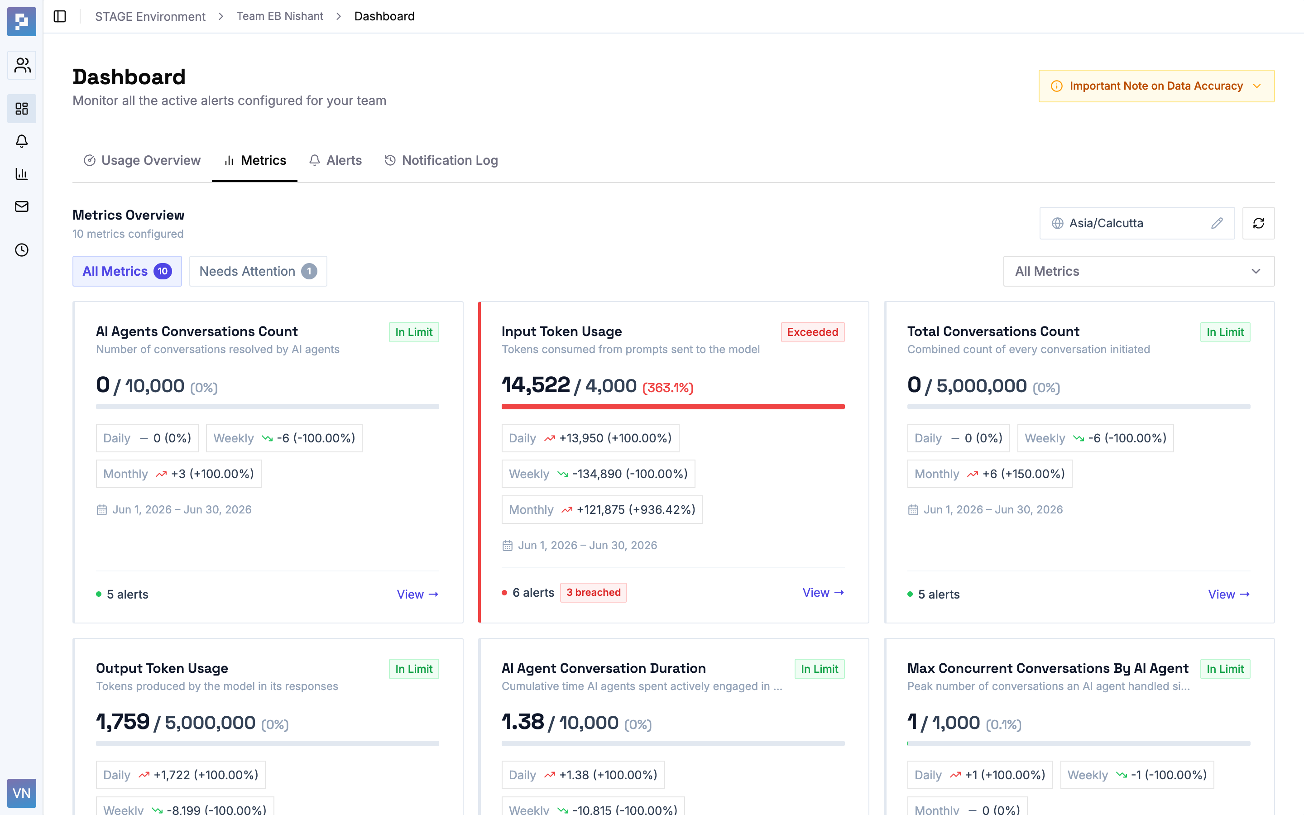Open the clock history sidebar icon
1304x815 pixels.
[x=22, y=250]
